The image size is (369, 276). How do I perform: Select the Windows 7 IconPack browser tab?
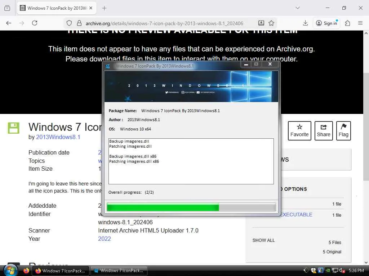(x=57, y=8)
